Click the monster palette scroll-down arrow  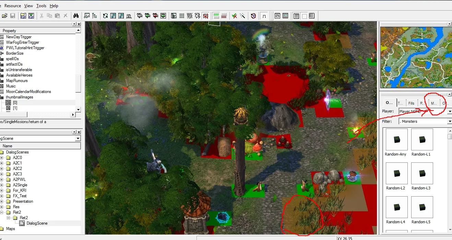click(x=450, y=230)
